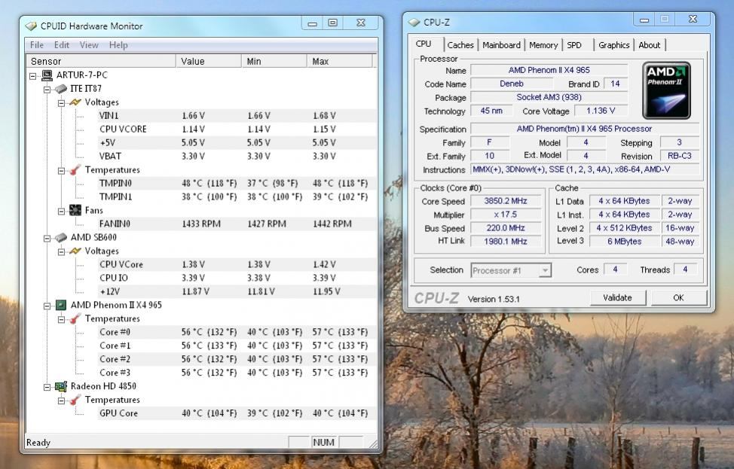This screenshot has width=734, height=469.
Task: Click the Core Speed 3850.2 MHz field
Action: pyautogui.click(x=506, y=201)
